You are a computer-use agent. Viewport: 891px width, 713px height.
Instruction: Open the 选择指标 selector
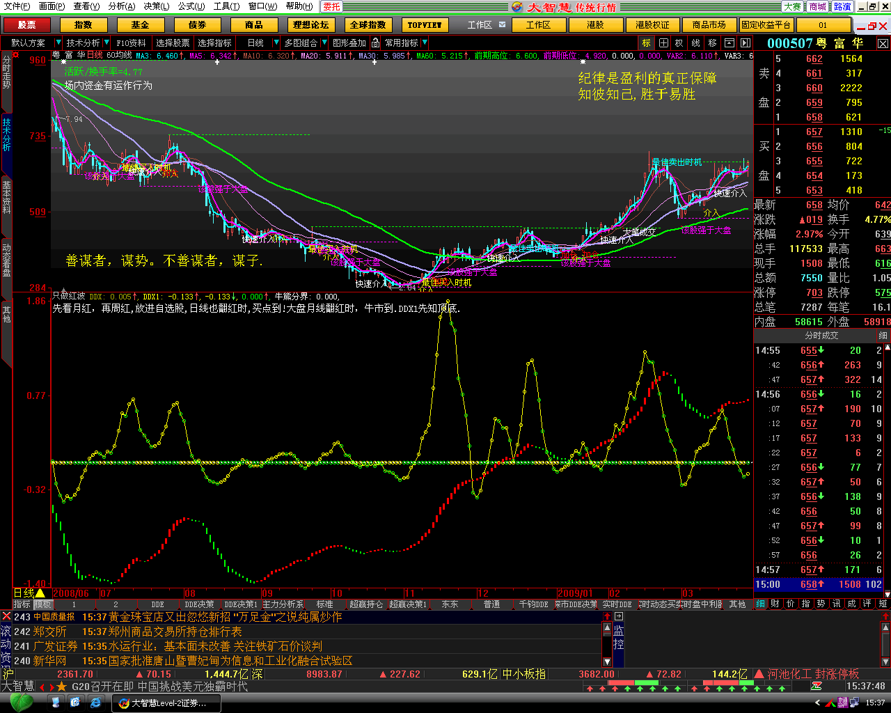pos(214,43)
